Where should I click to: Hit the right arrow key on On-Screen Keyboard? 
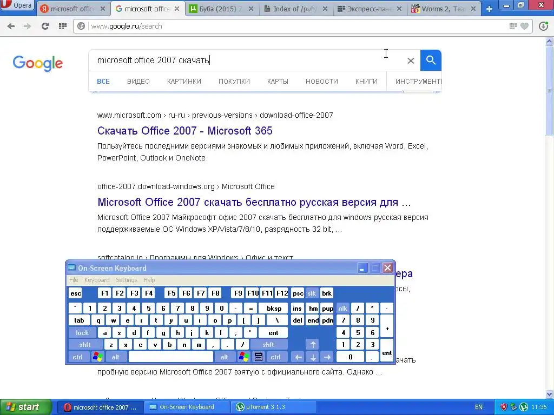327,357
